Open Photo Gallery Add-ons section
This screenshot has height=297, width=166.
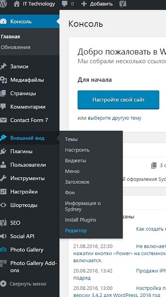point(34,266)
